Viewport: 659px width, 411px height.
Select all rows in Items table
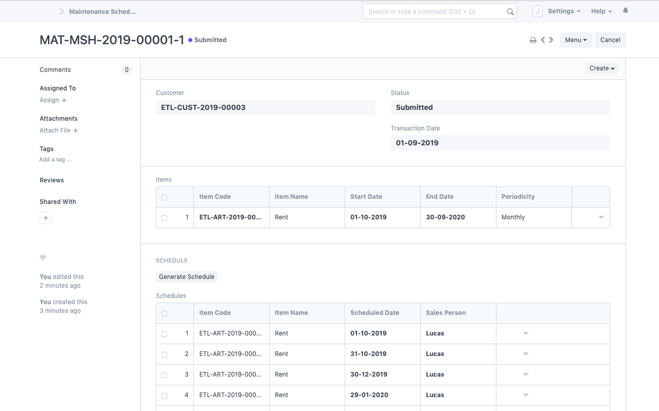[165, 197]
